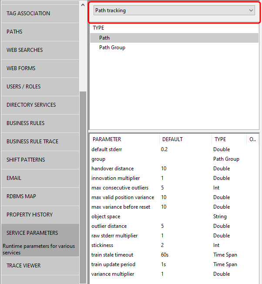Sort by the PARAMETER column header
262x284 pixels.
click(x=124, y=139)
